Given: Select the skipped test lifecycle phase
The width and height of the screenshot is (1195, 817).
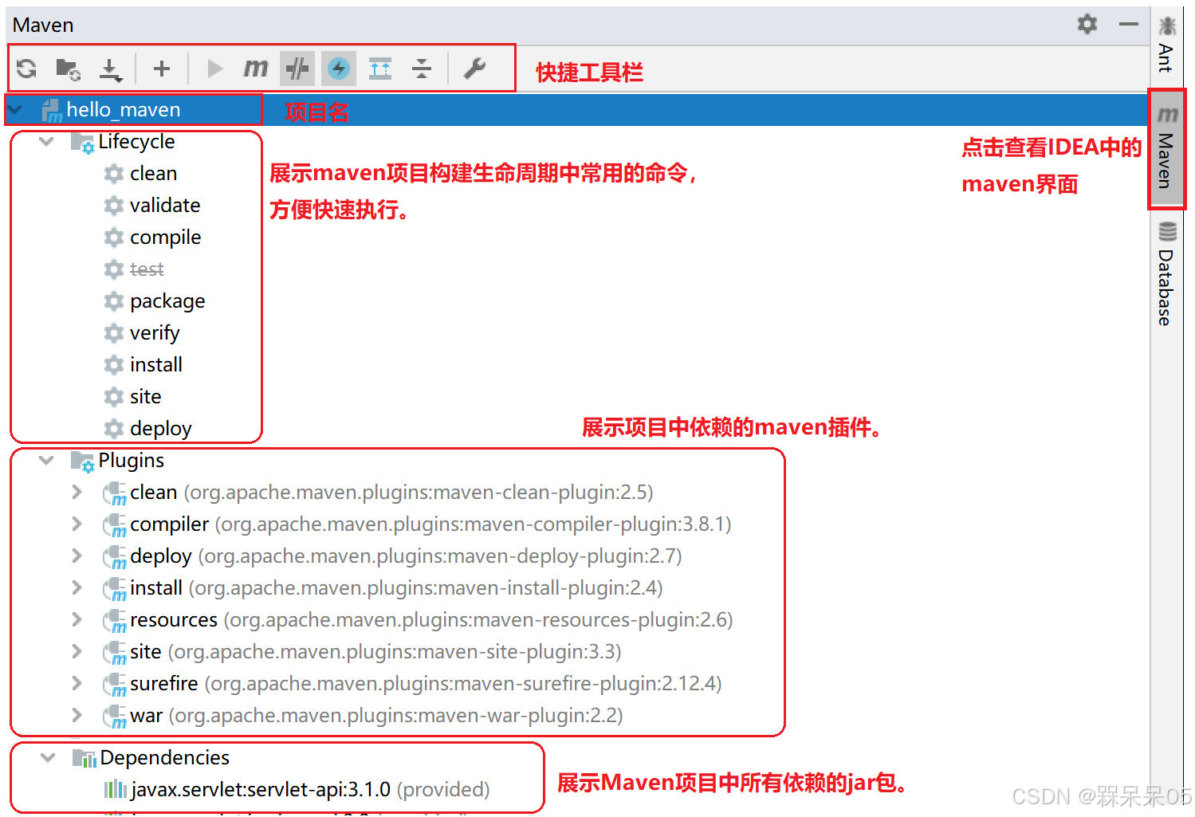Looking at the screenshot, I should pos(147,269).
